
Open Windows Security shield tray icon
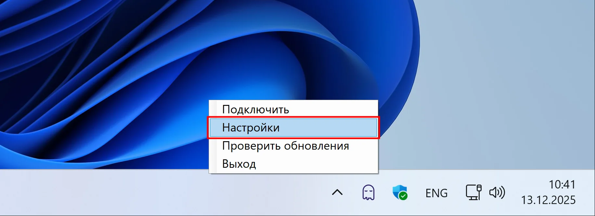click(x=399, y=192)
